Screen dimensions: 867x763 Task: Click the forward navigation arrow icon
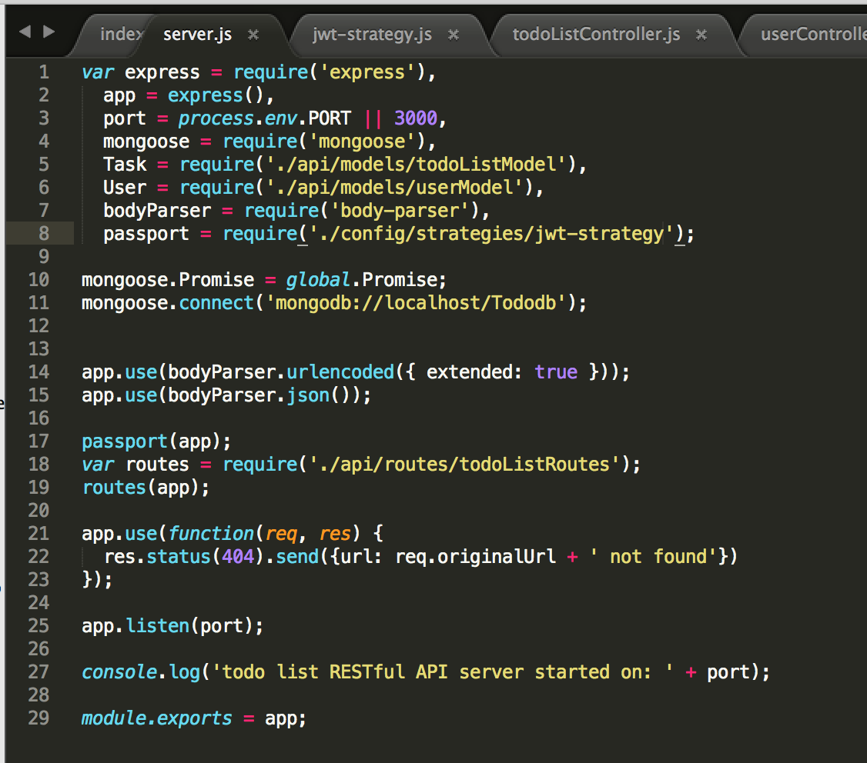point(49,33)
